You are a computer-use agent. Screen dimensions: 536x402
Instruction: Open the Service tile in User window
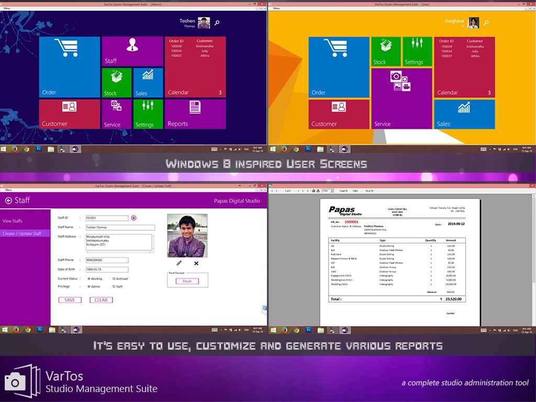pos(401,98)
